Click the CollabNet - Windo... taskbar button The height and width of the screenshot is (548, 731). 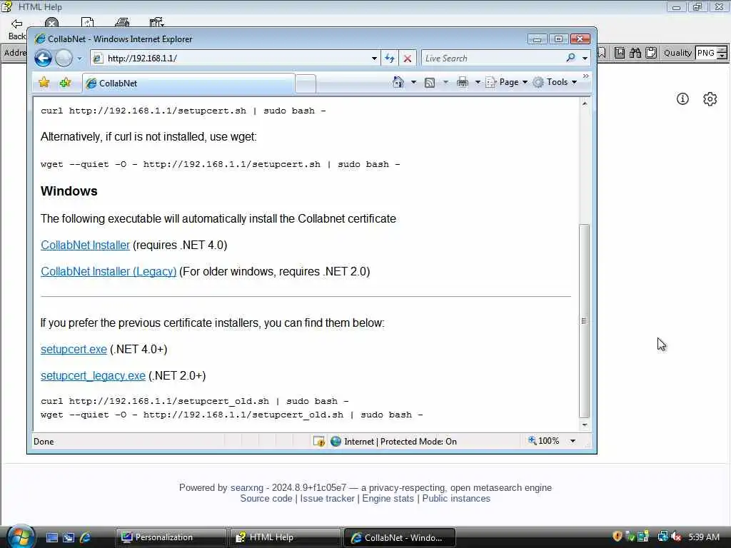(x=399, y=537)
